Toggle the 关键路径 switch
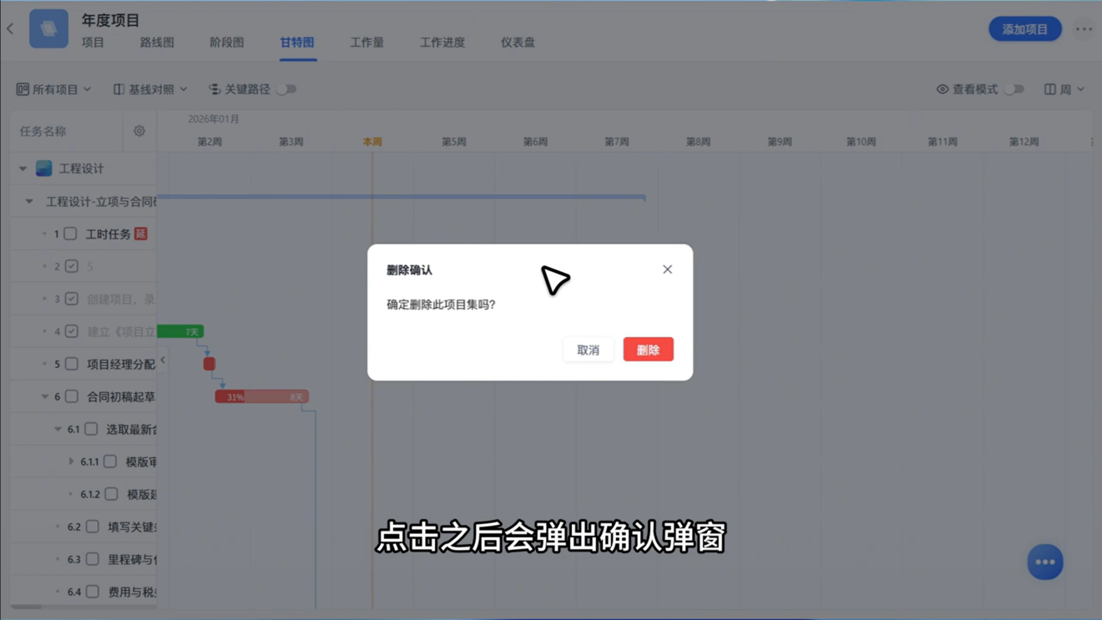 point(286,89)
